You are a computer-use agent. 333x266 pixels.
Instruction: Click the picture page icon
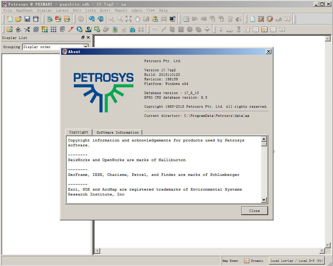pyautogui.click(x=115, y=29)
